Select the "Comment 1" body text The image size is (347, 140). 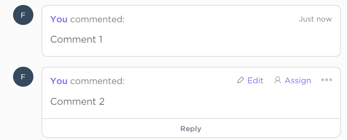pos(76,40)
